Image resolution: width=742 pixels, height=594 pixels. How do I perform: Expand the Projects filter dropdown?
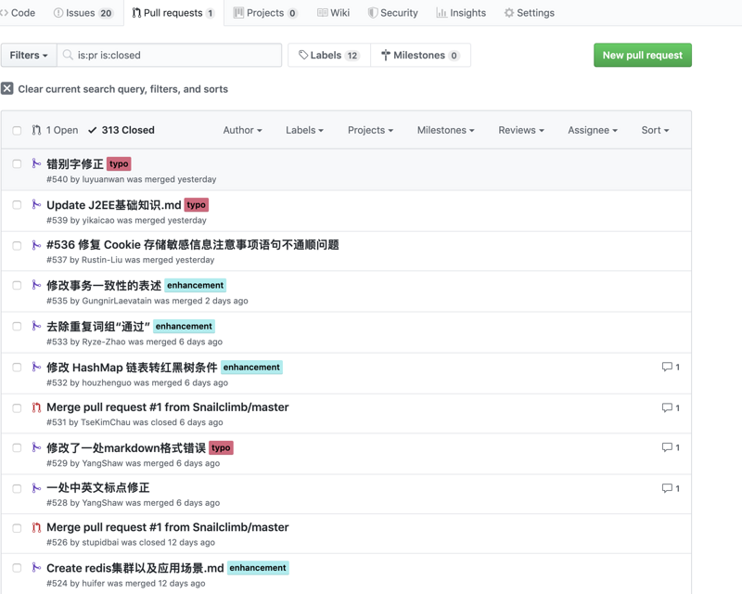click(x=370, y=130)
